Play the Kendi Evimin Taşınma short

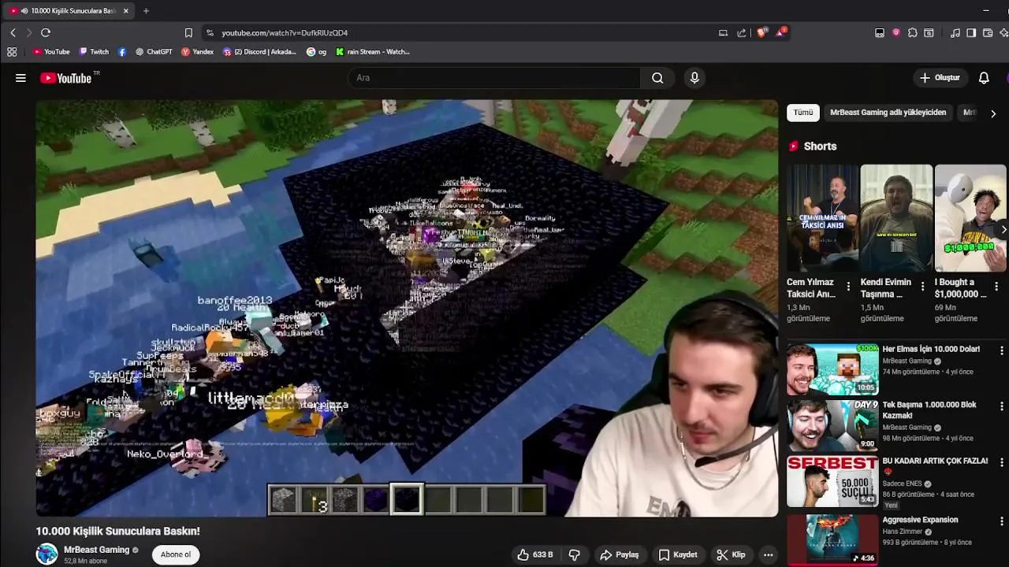(896, 218)
